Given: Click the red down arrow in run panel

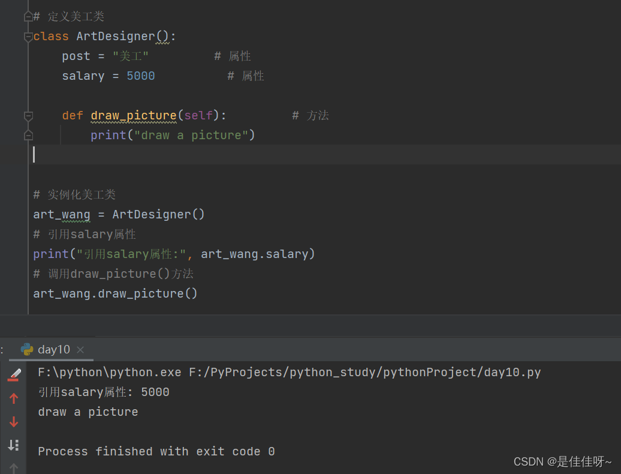Looking at the screenshot, I should [x=14, y=422].
